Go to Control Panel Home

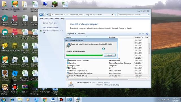click(50, 23)
